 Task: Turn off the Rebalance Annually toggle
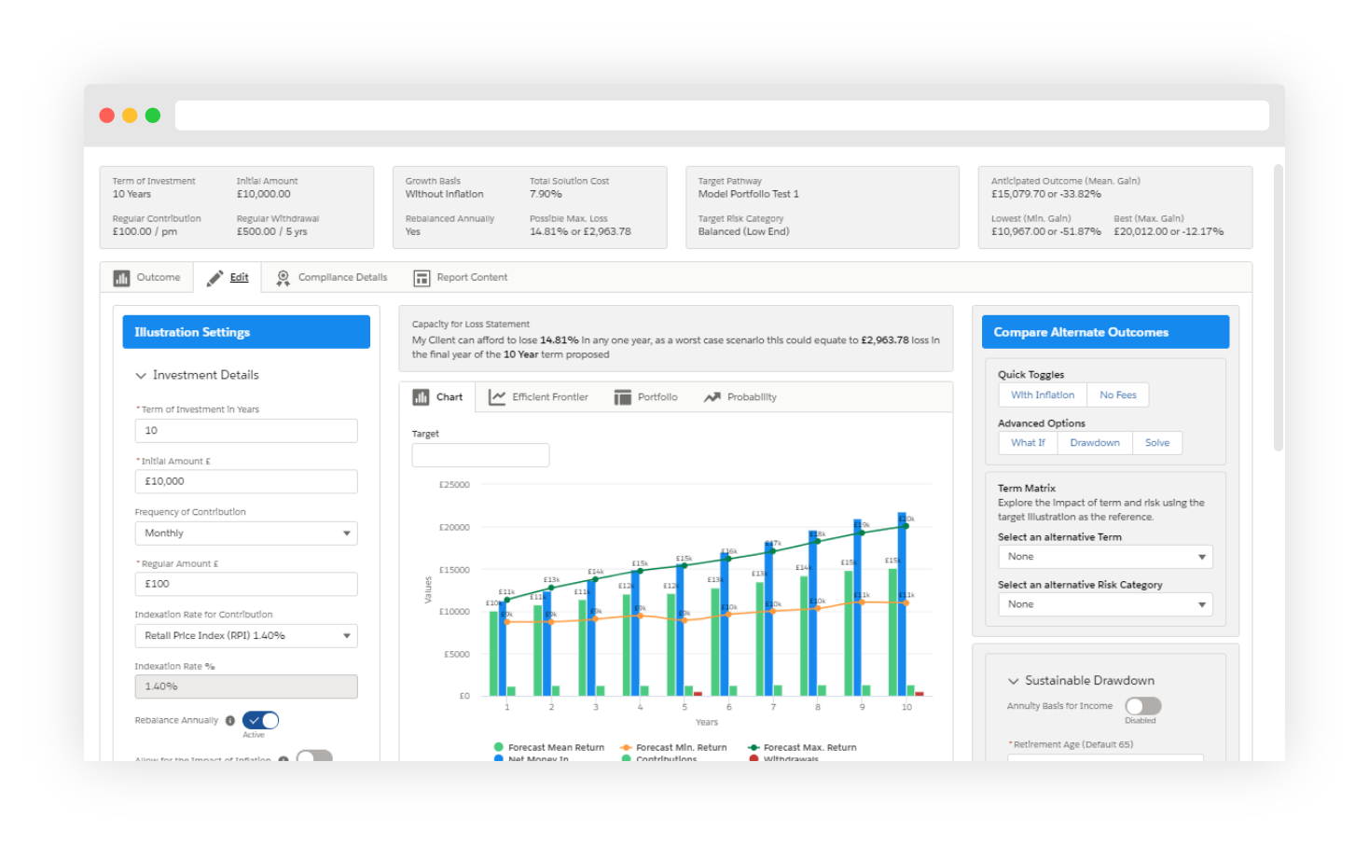click(261, 720)
